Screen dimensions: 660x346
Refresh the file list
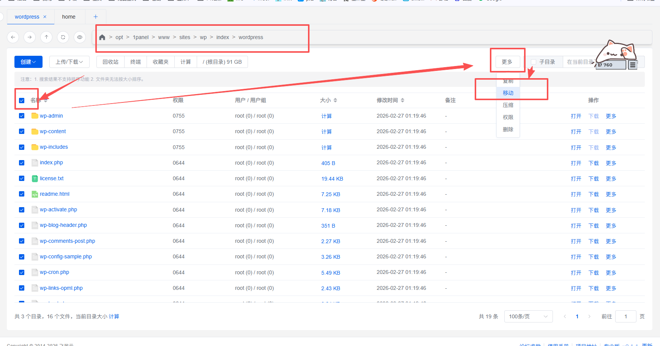click(63, 37)
